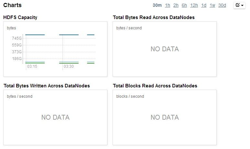Screen dimensions: 250x149
Task: Select the 30m time range
Action: point(157,5)
